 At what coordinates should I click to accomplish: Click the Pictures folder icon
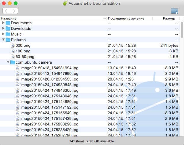click(x=8, y=40)
